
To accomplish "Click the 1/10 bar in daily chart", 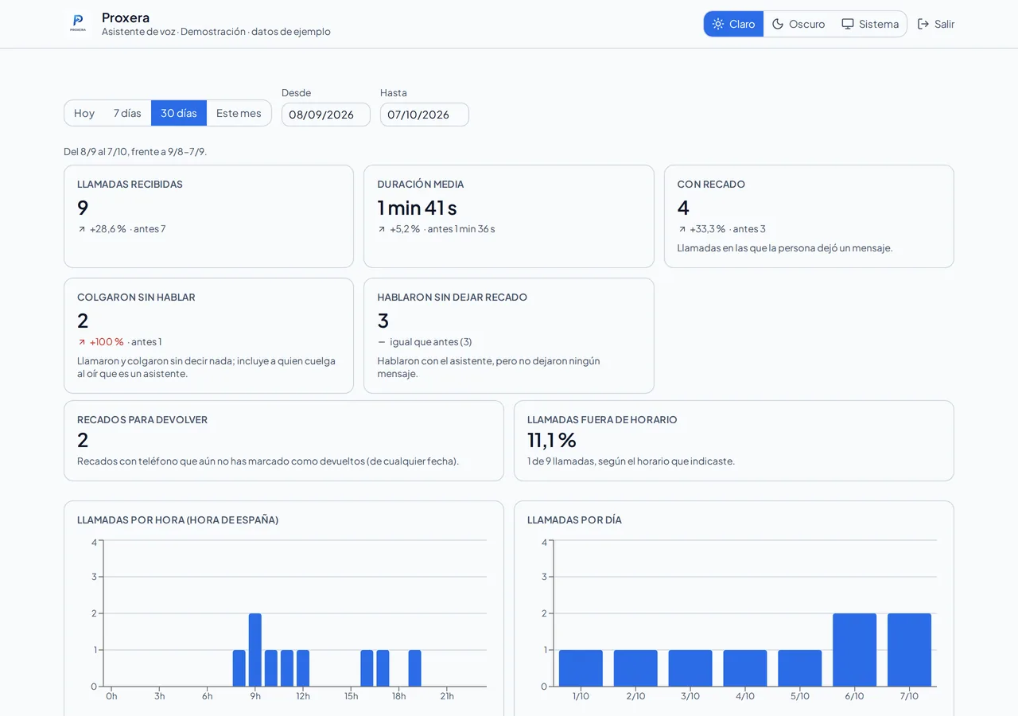I will click(581, 668).
